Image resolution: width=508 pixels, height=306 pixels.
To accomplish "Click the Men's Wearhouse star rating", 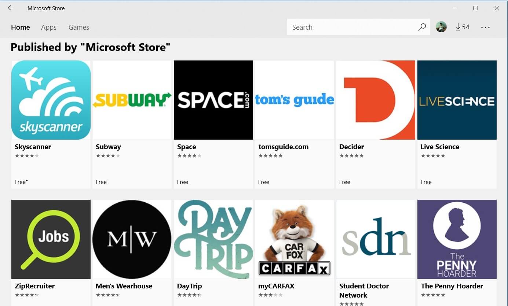I will click(x=108, y=295).
